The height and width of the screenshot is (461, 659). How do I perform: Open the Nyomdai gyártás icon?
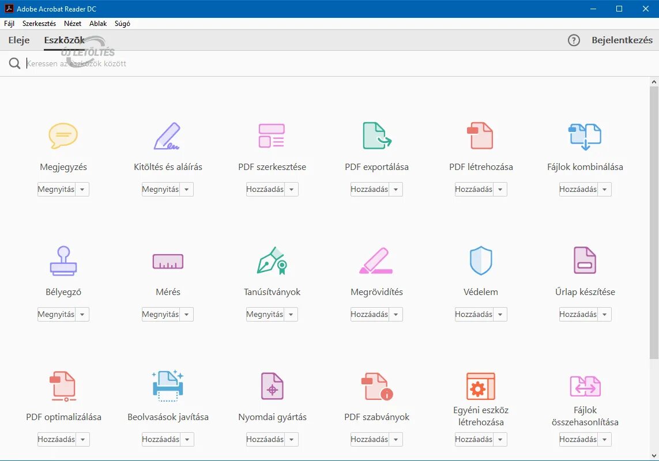pos(272,386)
